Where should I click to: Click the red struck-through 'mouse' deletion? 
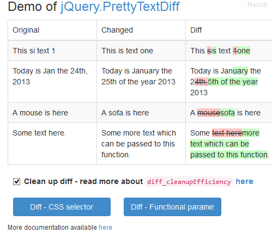click(x=209, y=113)
